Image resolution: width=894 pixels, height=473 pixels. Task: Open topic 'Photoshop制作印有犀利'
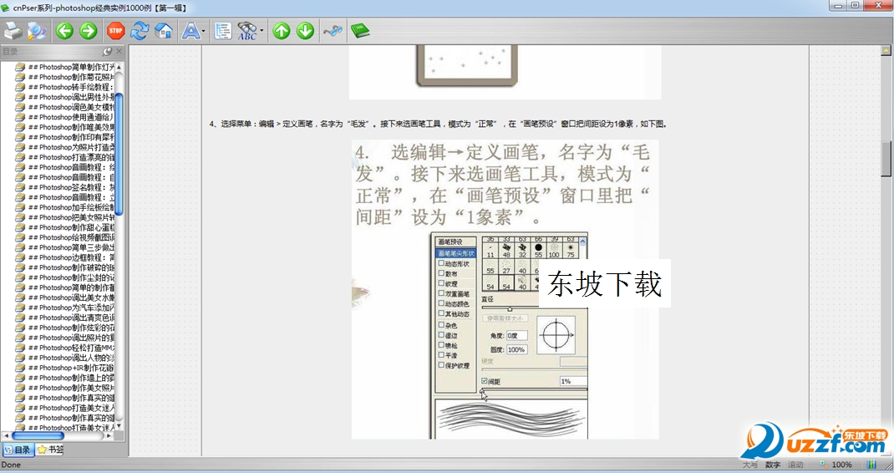71,137
